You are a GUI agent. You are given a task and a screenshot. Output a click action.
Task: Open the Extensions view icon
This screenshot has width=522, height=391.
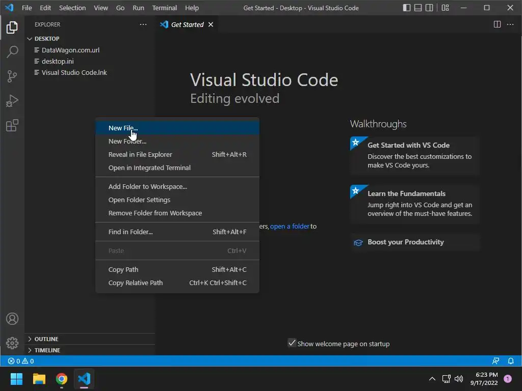(12, 125)
